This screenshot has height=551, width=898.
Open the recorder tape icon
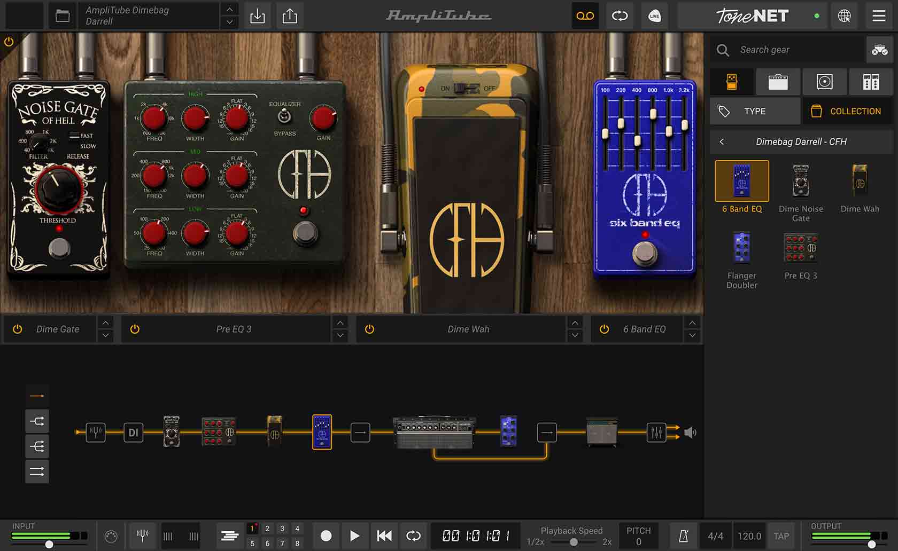coord(585,16)
